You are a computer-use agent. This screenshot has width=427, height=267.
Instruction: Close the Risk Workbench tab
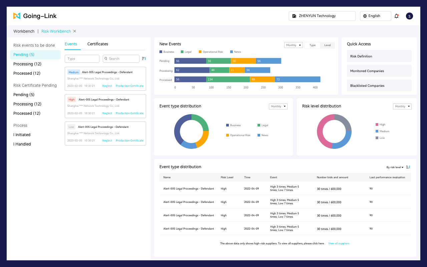pyautogui.click(x=75, y=31)
